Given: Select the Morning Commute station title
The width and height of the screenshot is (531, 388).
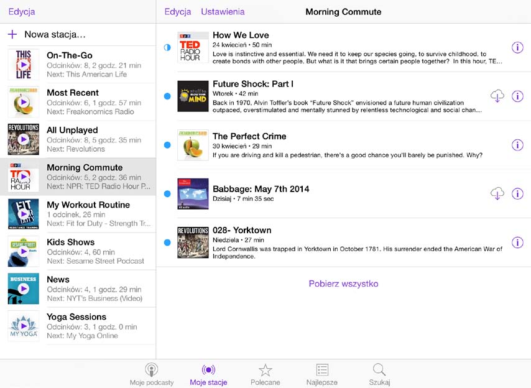Looking at the screenshot, I should (x=85, y=167).
